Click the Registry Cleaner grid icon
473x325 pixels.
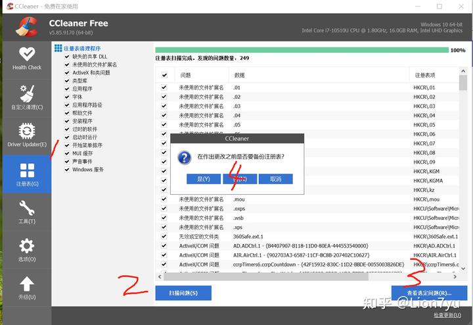coord(58,48)
